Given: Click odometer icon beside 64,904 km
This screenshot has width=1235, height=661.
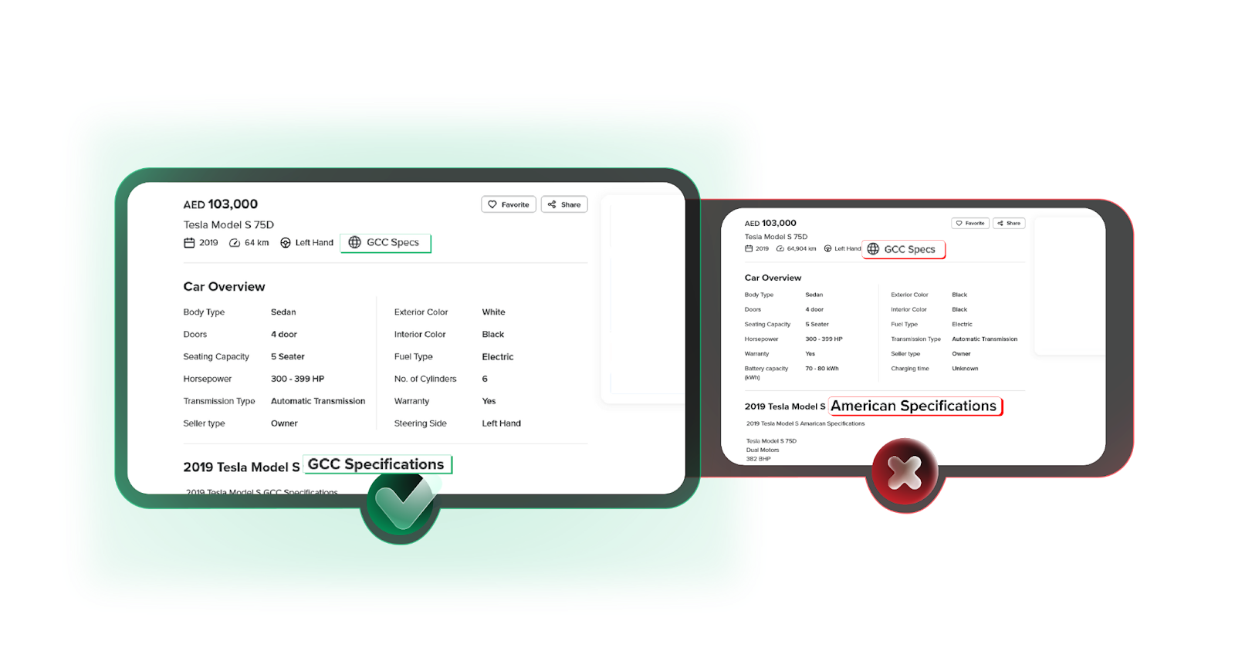Looking at the screenshot, I should coord(780,248).
